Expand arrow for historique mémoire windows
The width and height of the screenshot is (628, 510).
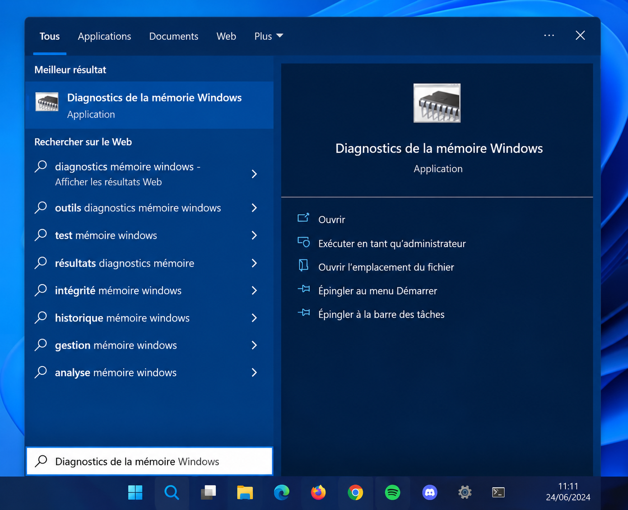(254, 318)
